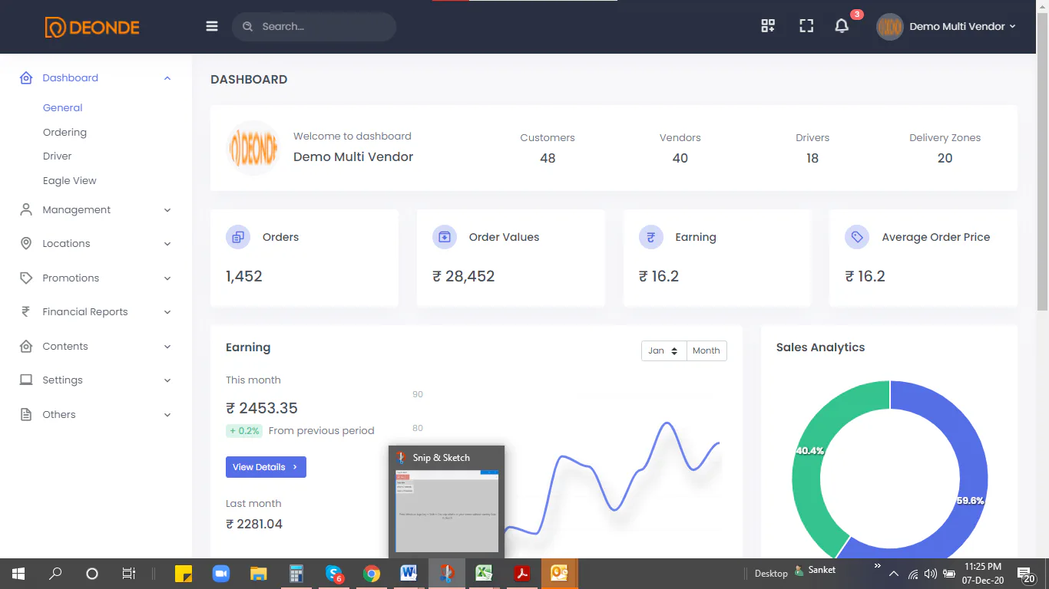
Task: Expand the Management menu chevron
Action: coord(167,210)
